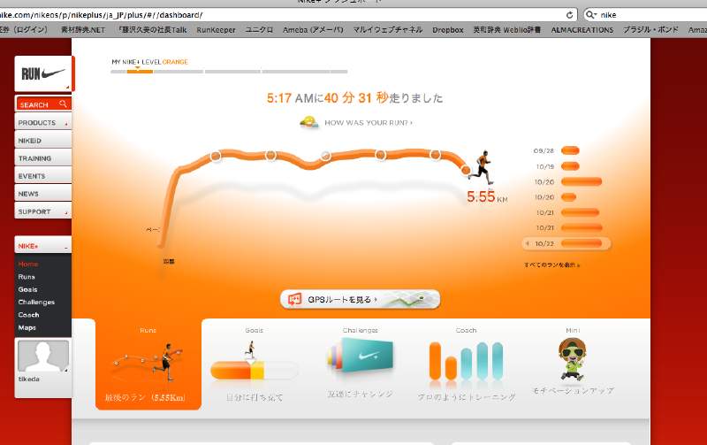
Task: Click the weather icon beside How Was Your Run
Action: pyautogui.click(x=308, y=123)
